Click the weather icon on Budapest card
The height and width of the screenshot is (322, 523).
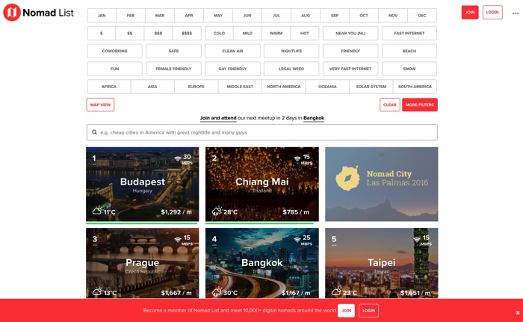click(x=97, y=211)
